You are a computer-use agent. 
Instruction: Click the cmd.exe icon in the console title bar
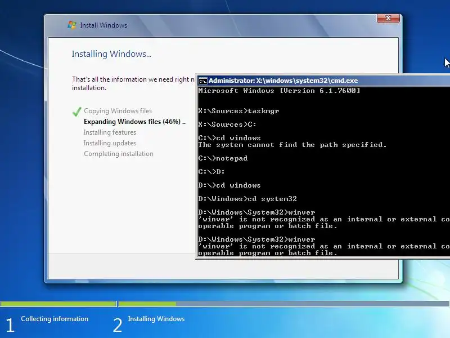[x=203, y=81]
